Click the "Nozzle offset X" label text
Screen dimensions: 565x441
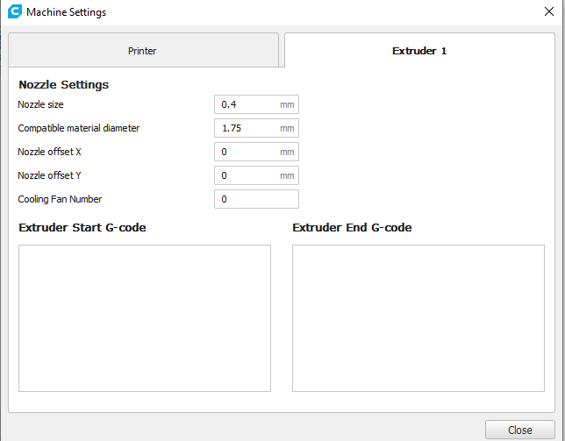point(50,152)
